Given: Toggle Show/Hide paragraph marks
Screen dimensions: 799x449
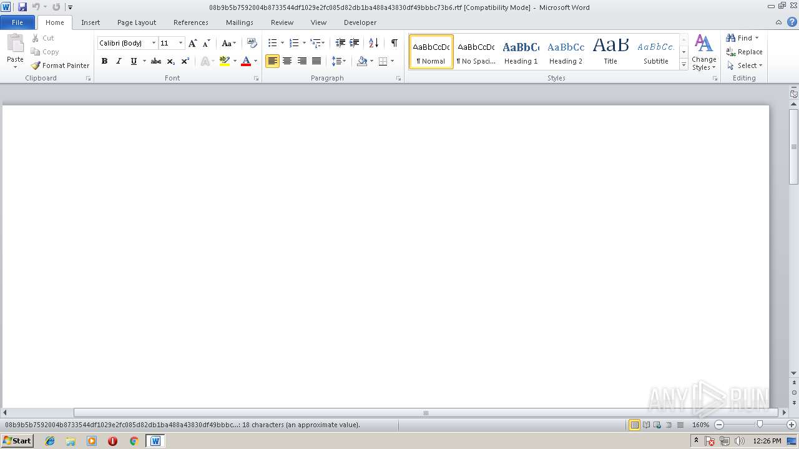Looking at the screenshot, I should [394, 43].
